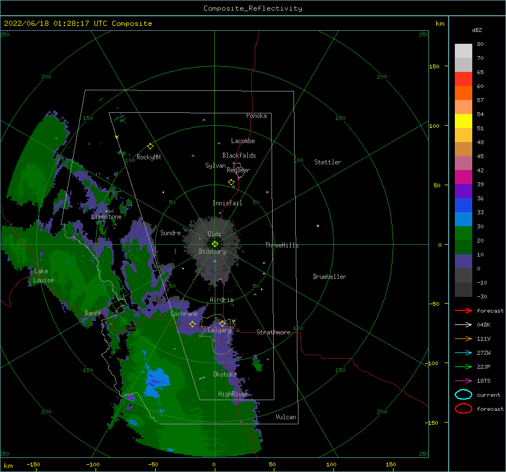506x472 pixels.
Task: Click the red forecast ellipse icon
Action: 463,409
